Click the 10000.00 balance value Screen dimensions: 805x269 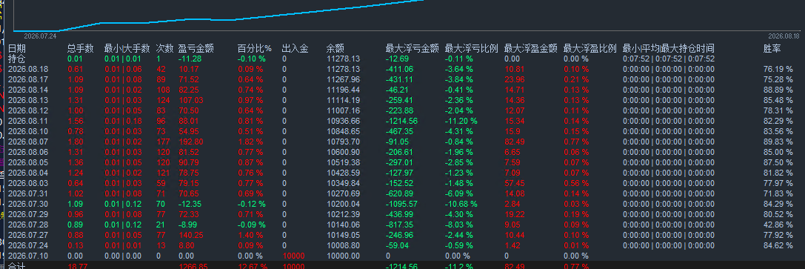pos(344,256)
